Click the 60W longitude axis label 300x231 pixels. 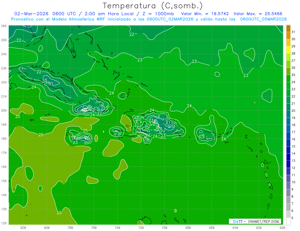pyautogui.click(x=282, y=228)
